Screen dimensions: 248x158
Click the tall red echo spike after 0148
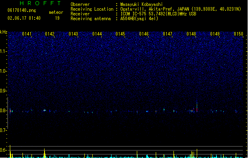pos(197,107)
